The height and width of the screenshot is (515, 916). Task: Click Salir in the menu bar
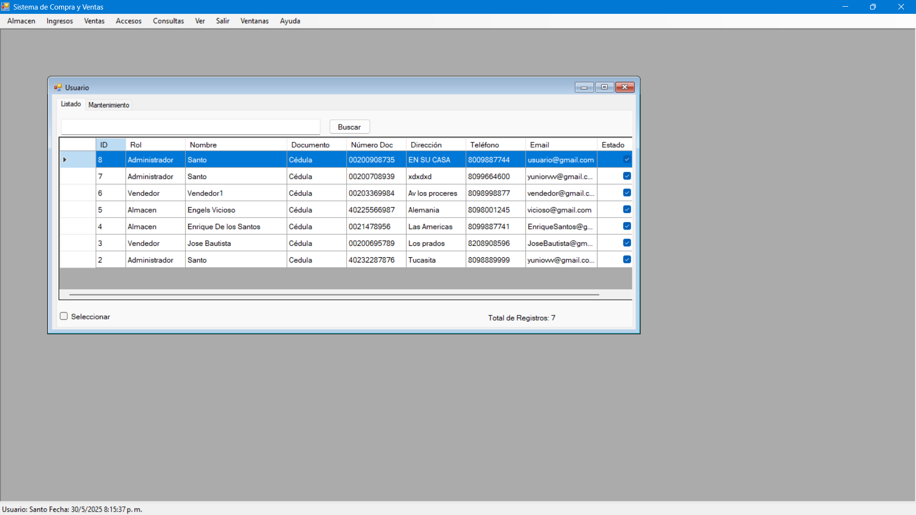point(223,21)
